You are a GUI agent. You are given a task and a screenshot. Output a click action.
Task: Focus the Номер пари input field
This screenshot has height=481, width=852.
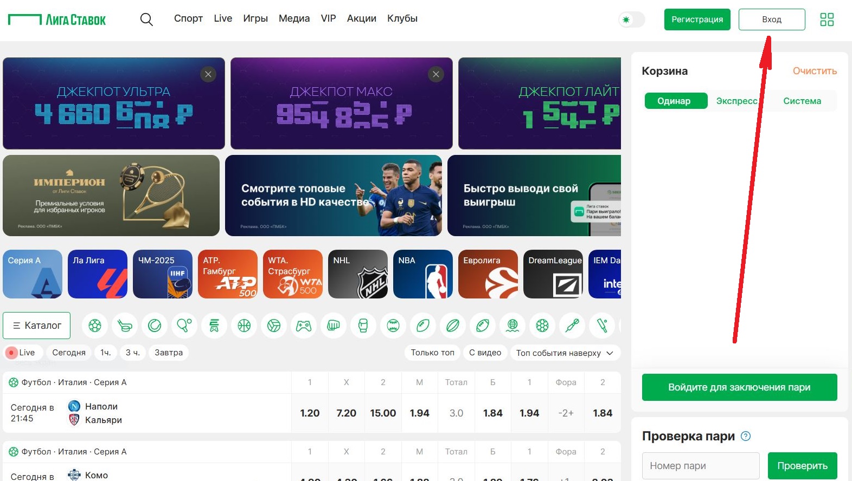701,466
